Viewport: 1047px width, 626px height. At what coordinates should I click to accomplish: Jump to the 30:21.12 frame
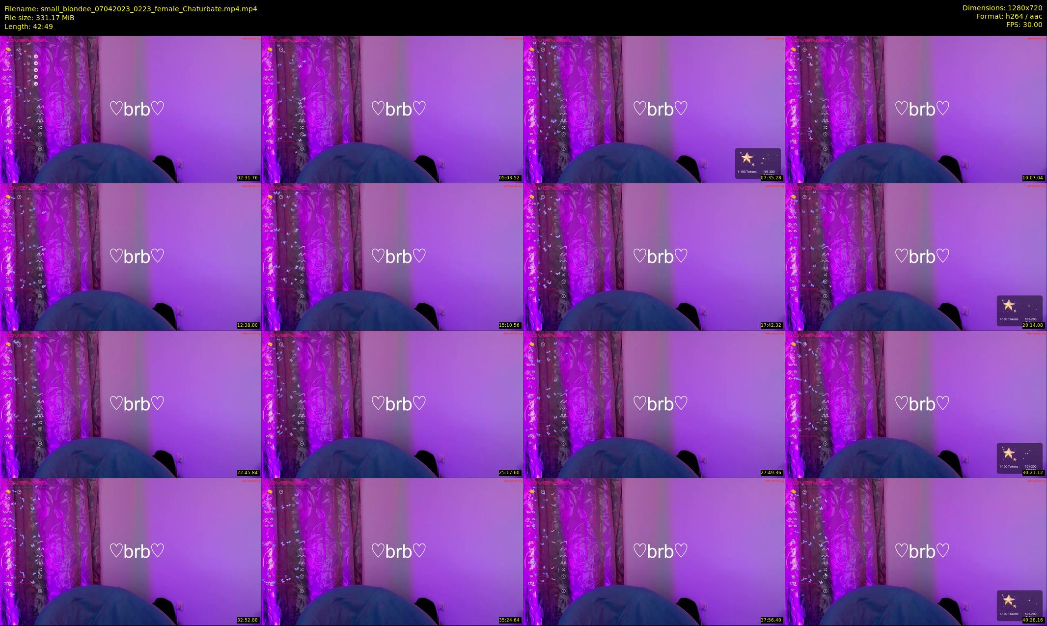click(x=916, y=404)
